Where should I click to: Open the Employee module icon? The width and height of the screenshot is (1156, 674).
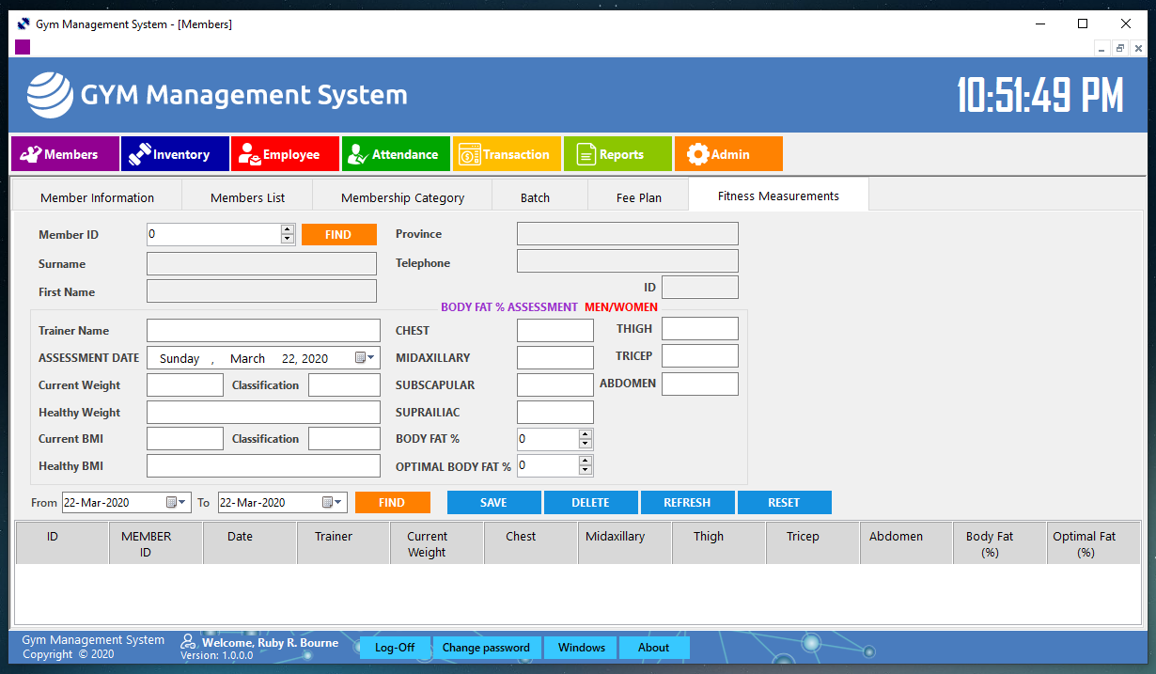(247, 153)
